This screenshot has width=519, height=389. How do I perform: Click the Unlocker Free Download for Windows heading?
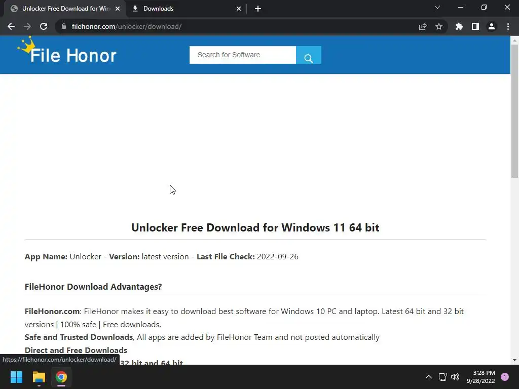[255, 227]
